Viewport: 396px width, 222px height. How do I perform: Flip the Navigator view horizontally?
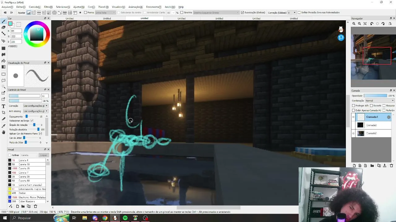coord(390,24)
